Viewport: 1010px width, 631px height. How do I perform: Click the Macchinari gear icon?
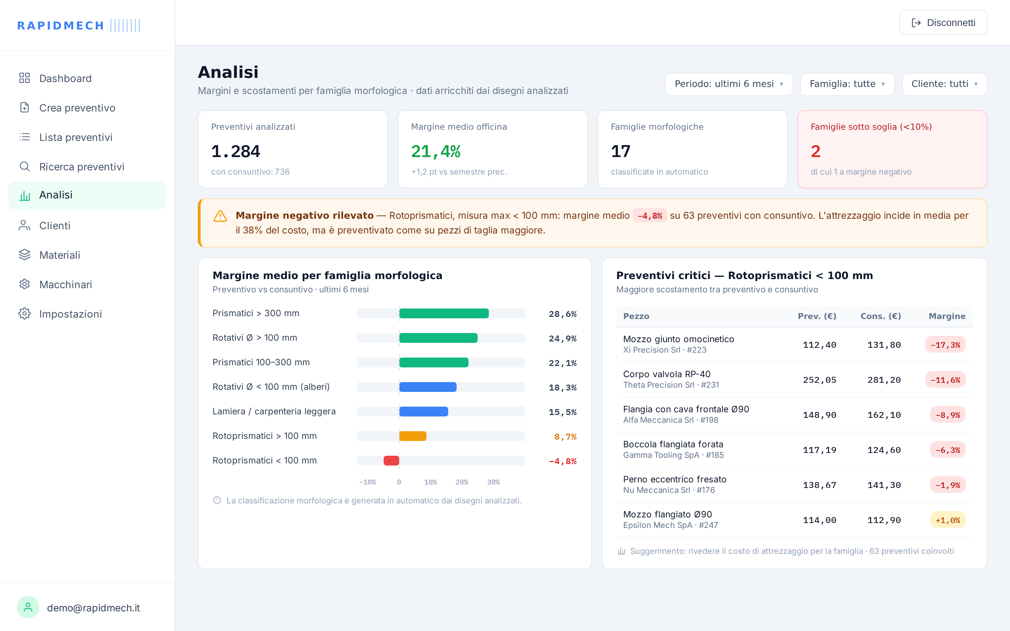click(25, 284)
